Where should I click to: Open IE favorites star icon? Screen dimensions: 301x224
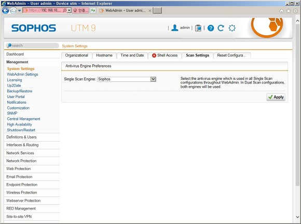click(x=289, y=11)
